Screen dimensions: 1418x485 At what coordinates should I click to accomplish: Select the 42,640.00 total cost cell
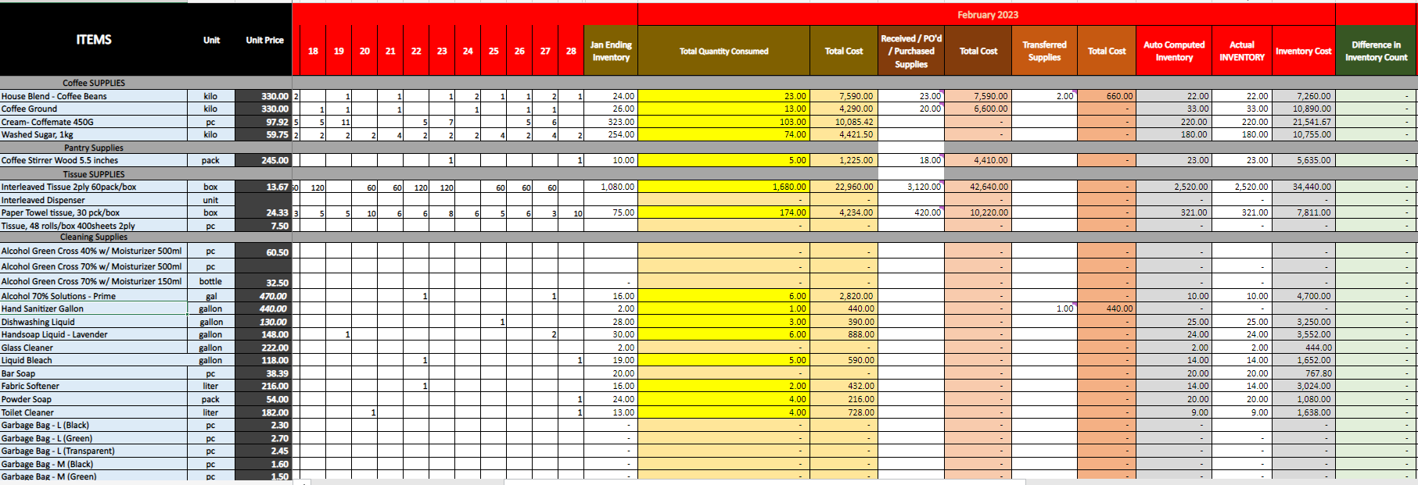(978, 187)
